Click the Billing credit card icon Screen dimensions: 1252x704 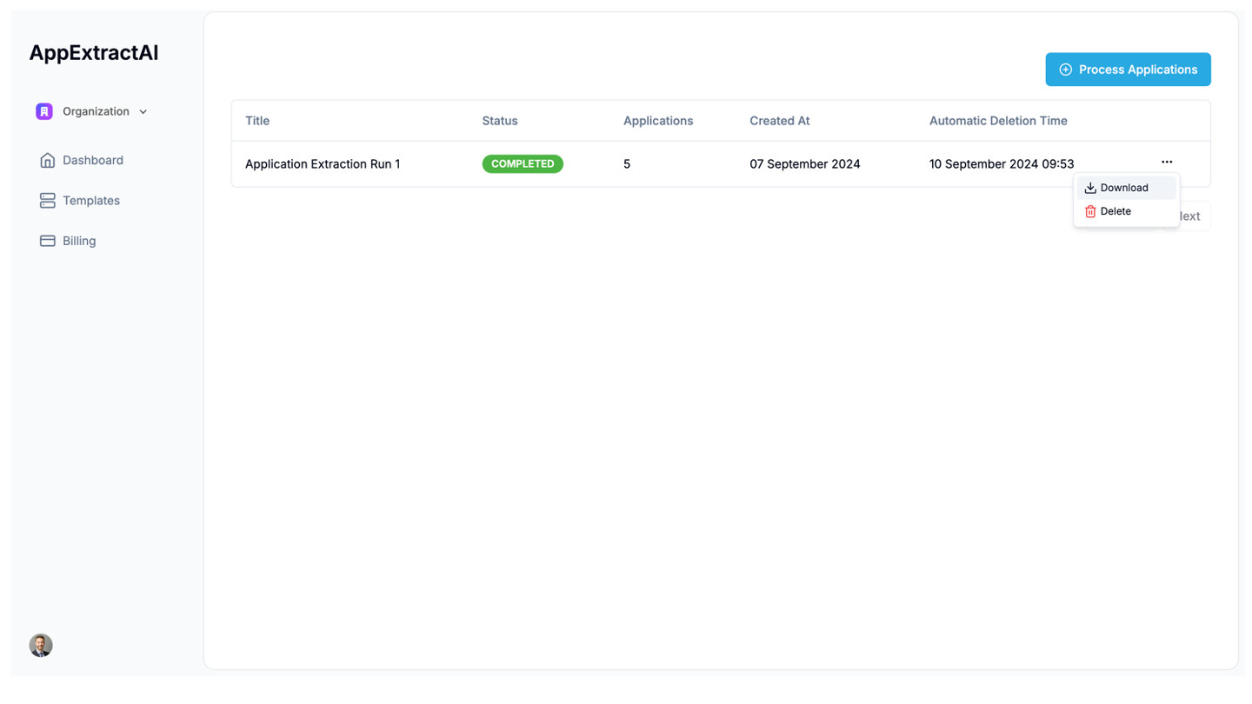coord(48,241)
